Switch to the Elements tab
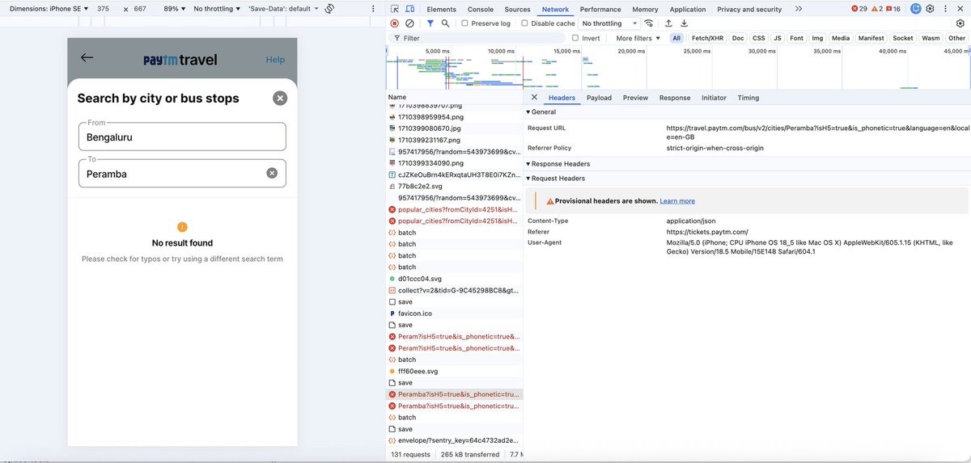The image size is (971, 463). [x=441, y=9]
